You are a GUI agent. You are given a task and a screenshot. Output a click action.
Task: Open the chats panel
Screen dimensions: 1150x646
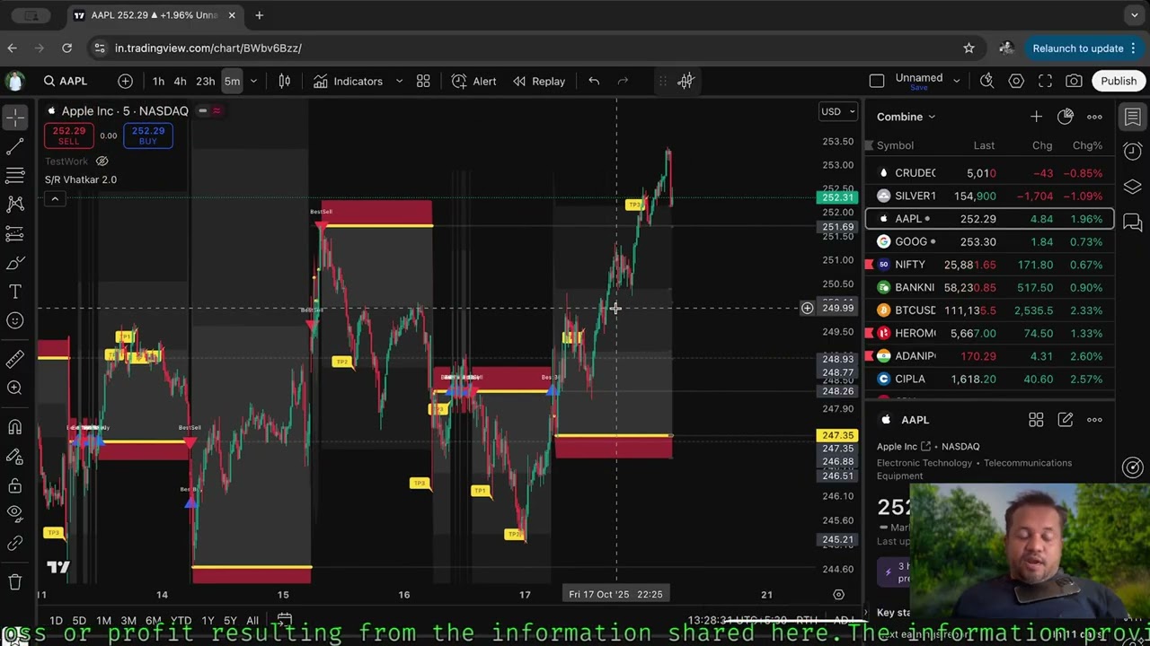(1132, 222)
